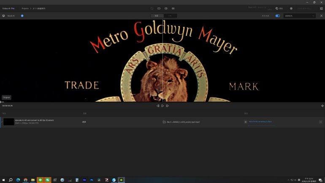Click the blue remaining time progress text
Screen dimensions: 325x183
pyautogui.click(x=260, y=121)
